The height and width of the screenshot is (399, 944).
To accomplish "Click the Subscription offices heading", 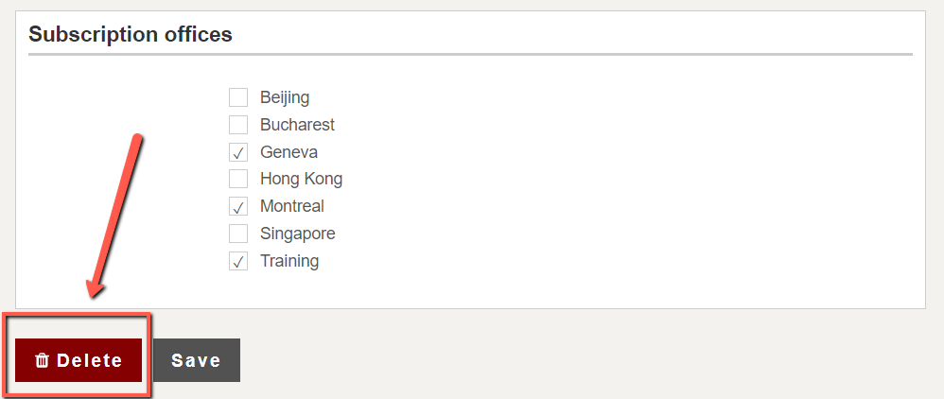I will coord(130,34).
